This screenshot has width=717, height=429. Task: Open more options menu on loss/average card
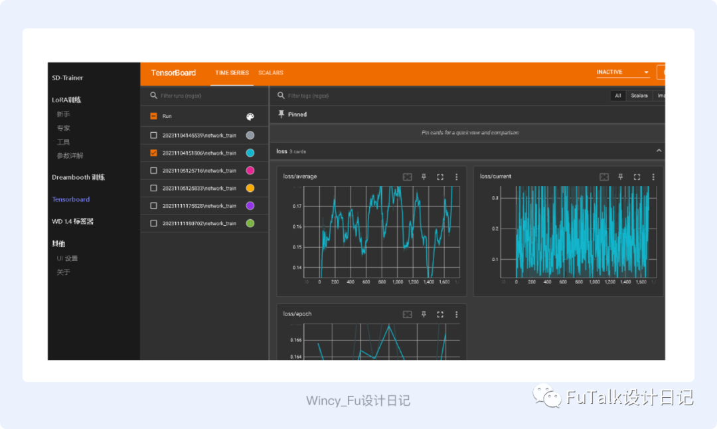point(456,177)
